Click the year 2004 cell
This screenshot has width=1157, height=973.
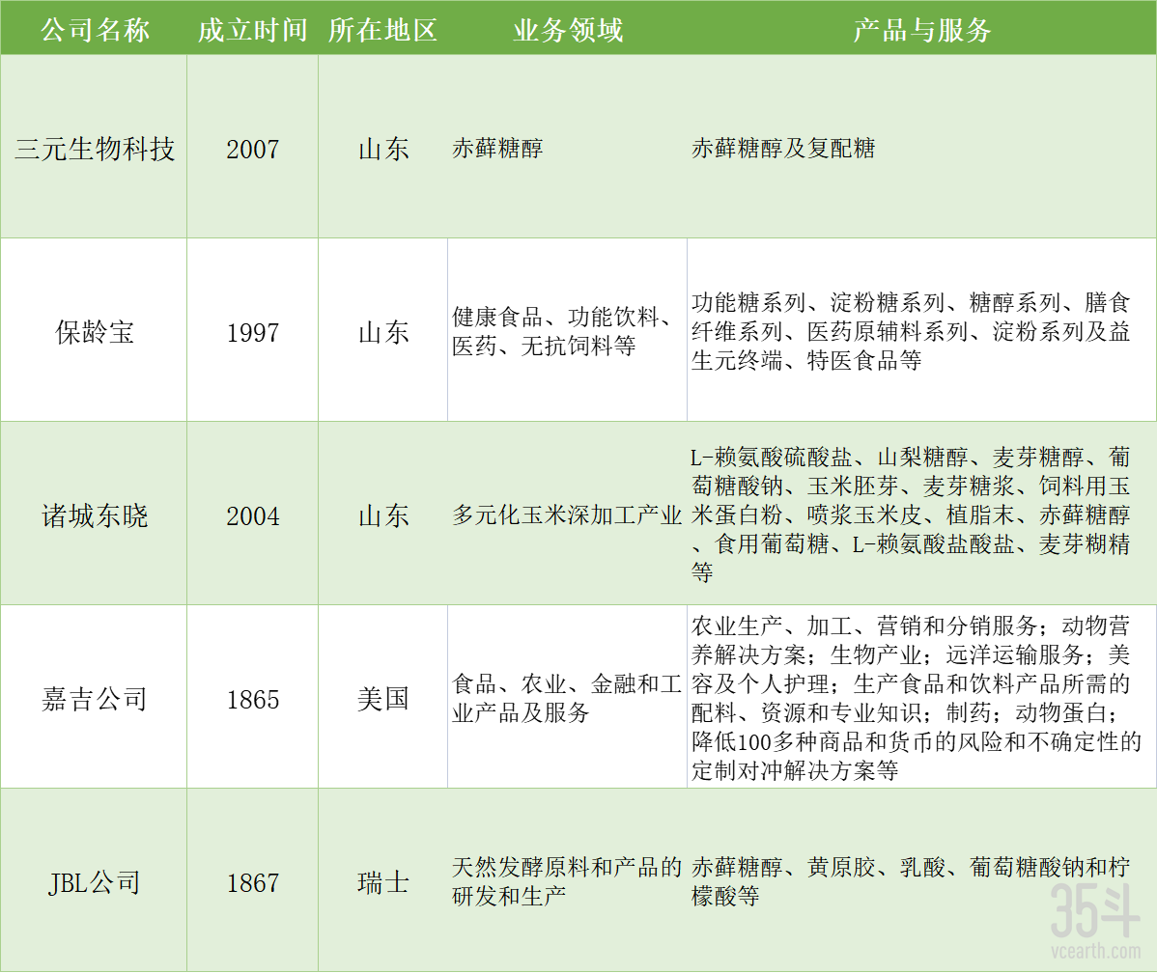(x=252, y=515)
